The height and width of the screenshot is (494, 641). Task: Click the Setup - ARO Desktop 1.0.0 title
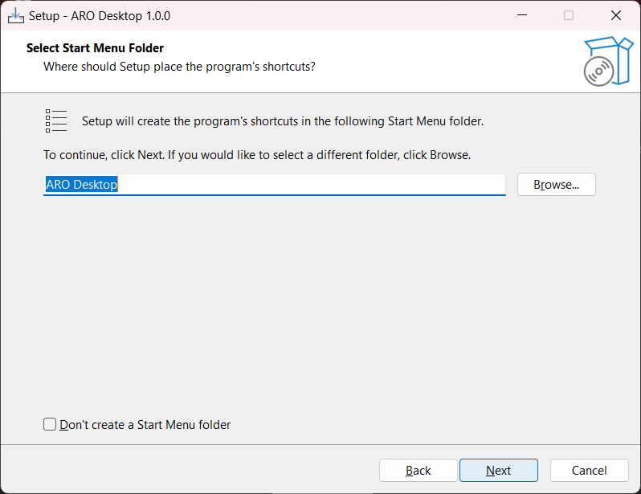[x=100, y=16]
